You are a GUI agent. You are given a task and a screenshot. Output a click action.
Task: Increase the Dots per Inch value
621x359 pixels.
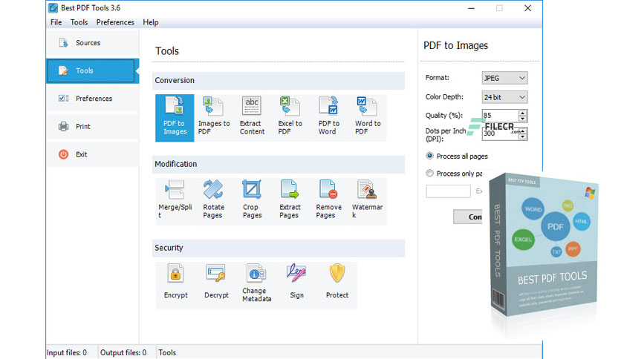(x=523, y=131)
